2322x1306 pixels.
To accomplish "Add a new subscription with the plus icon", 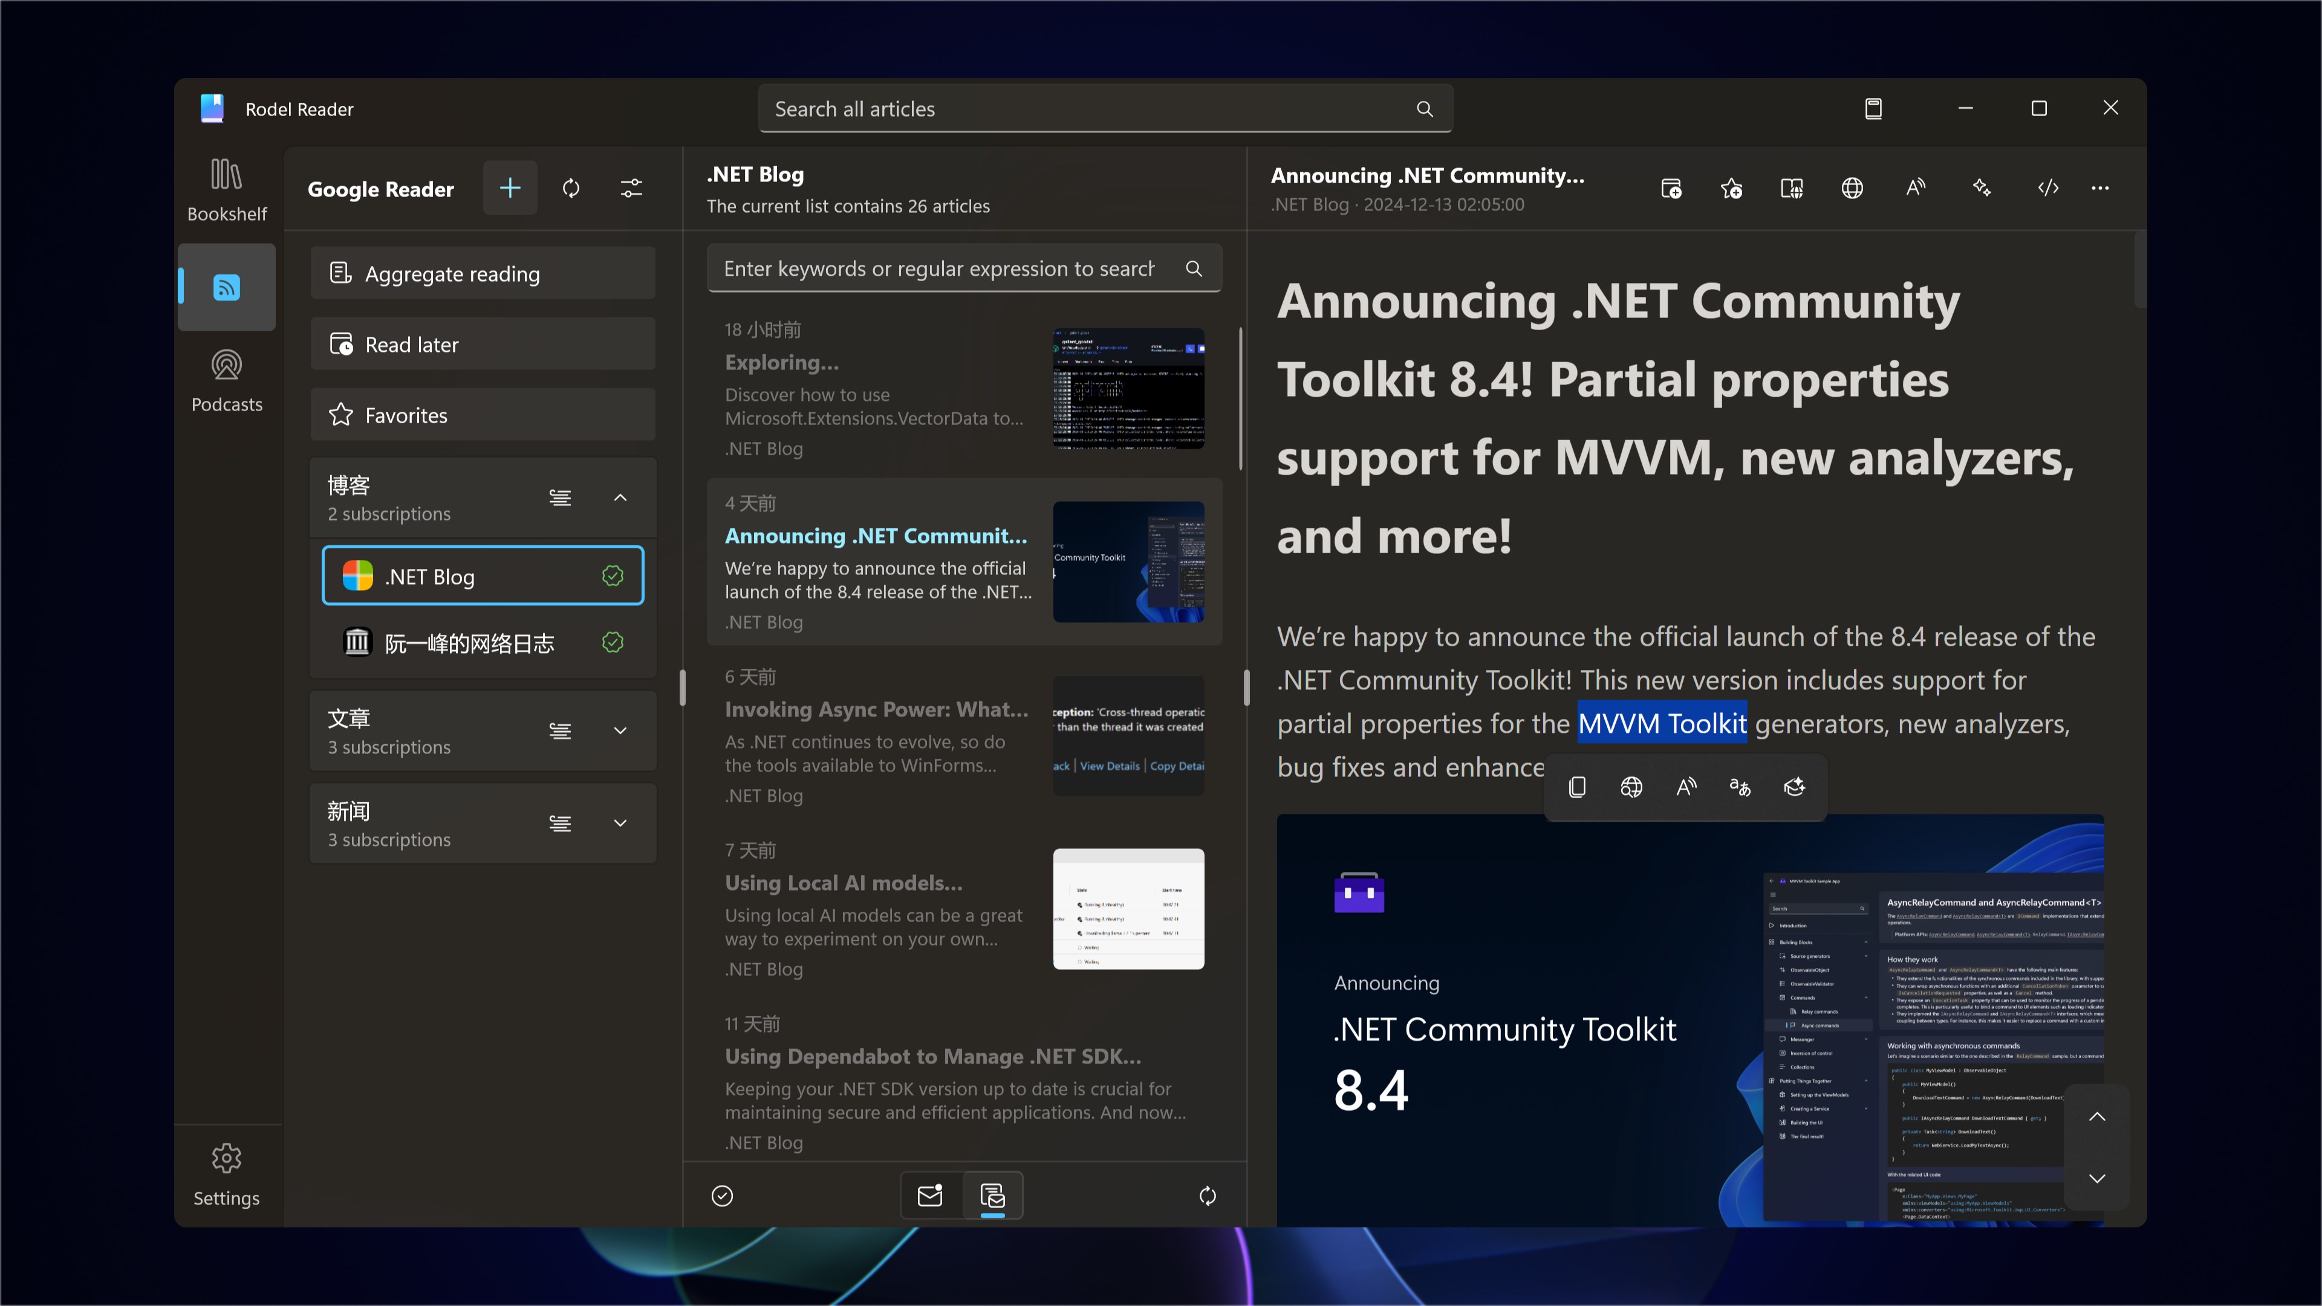I will pyautogui.click(x=509, y=189).
